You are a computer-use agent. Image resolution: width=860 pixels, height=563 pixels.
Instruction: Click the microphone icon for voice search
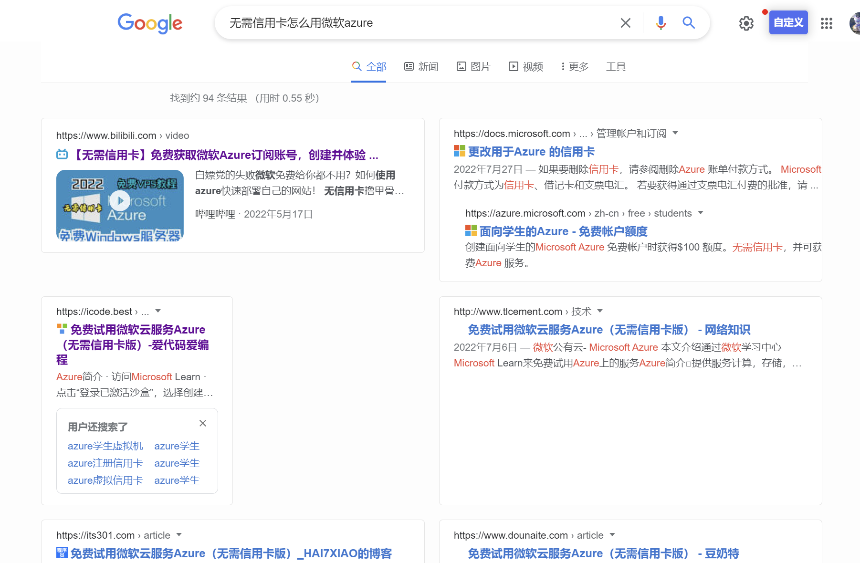click(661, 22)
